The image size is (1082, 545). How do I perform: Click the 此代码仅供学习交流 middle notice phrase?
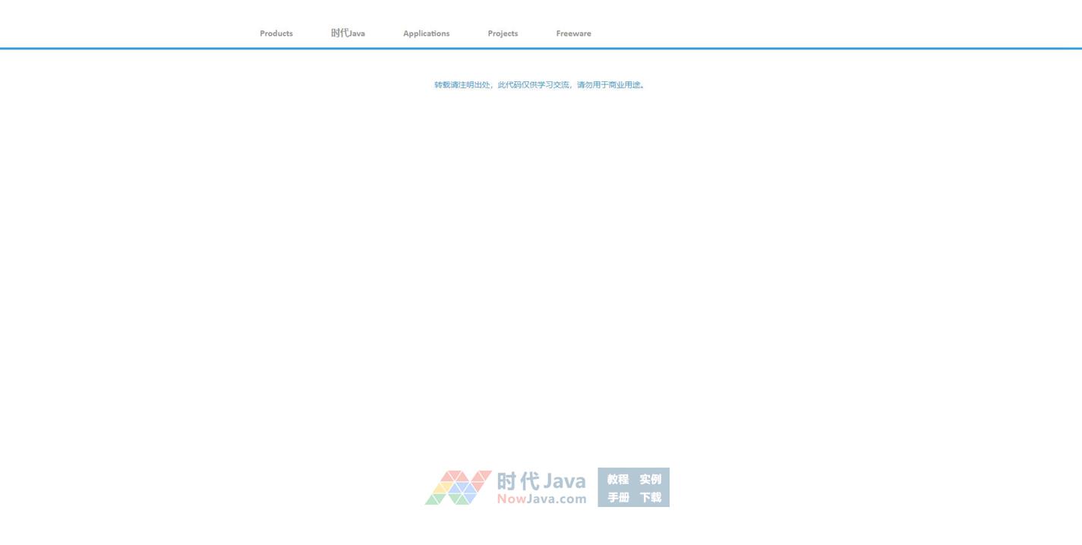[533, 85]
